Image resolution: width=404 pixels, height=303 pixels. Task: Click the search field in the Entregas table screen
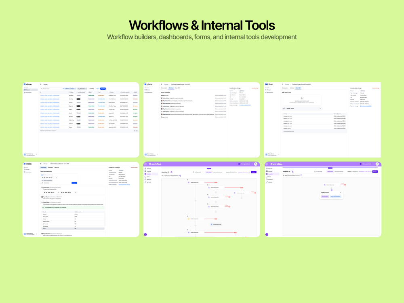point(51,88)
